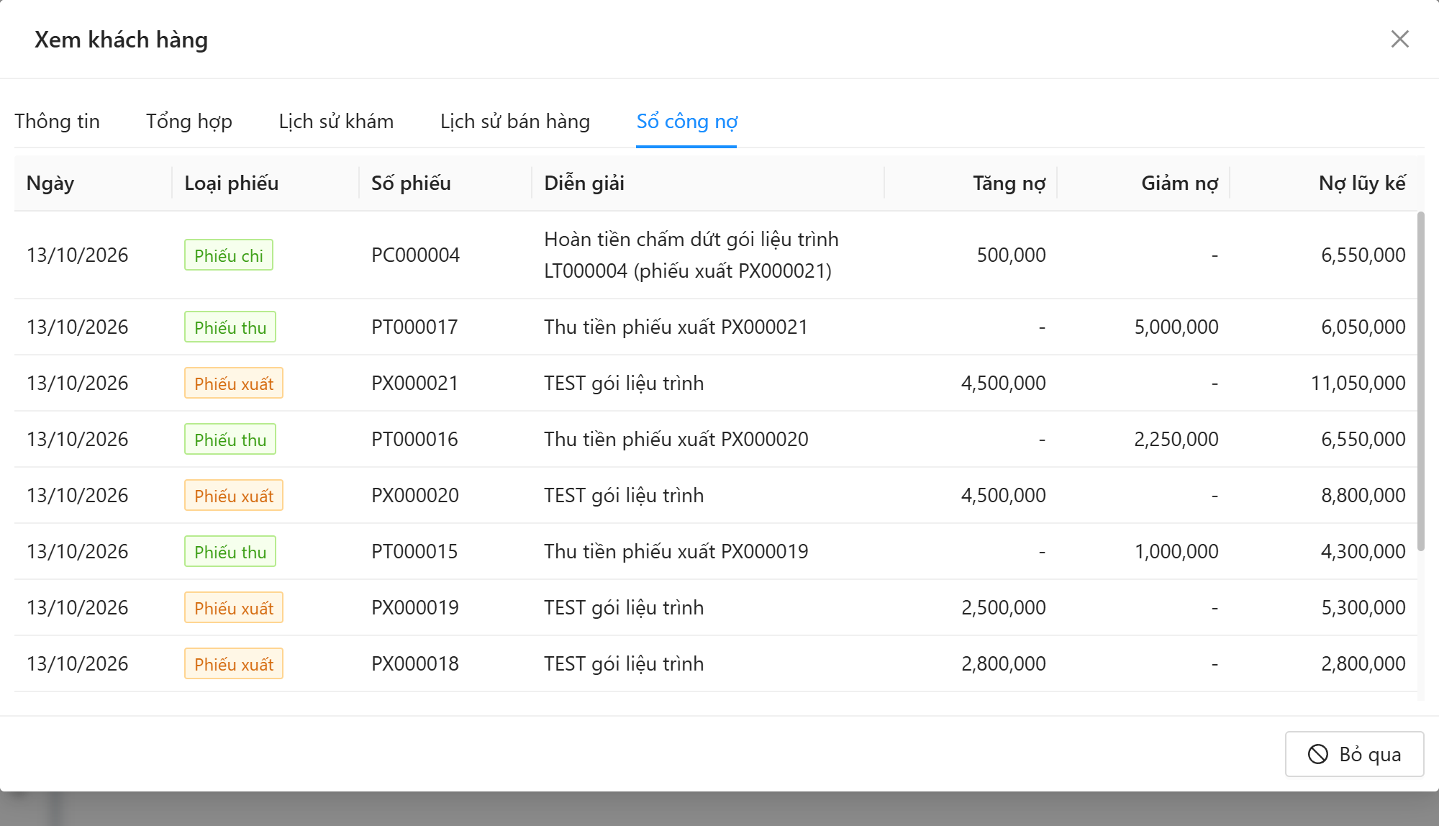Click the Giảm nợ value 2,250,000
1439x826 pixels.
[1176, 440]
